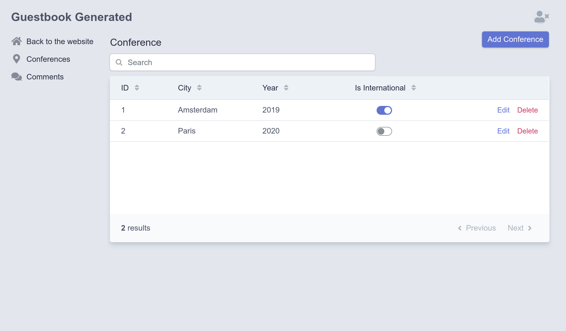Enable Is International toggle for Paris
The image size is (566, 331).
coord(384,131)
